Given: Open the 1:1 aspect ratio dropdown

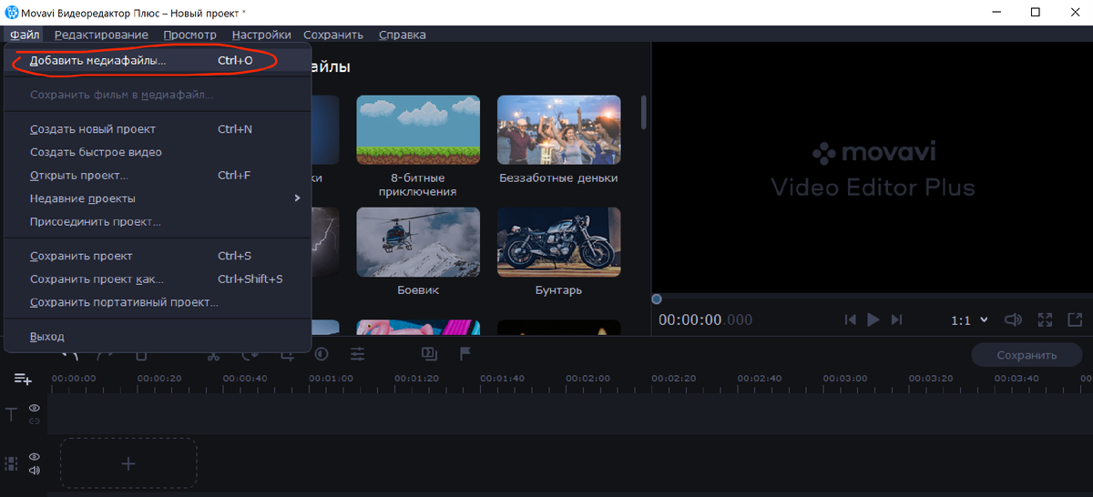Looking at the screenshot, I should tap(969, 320).
